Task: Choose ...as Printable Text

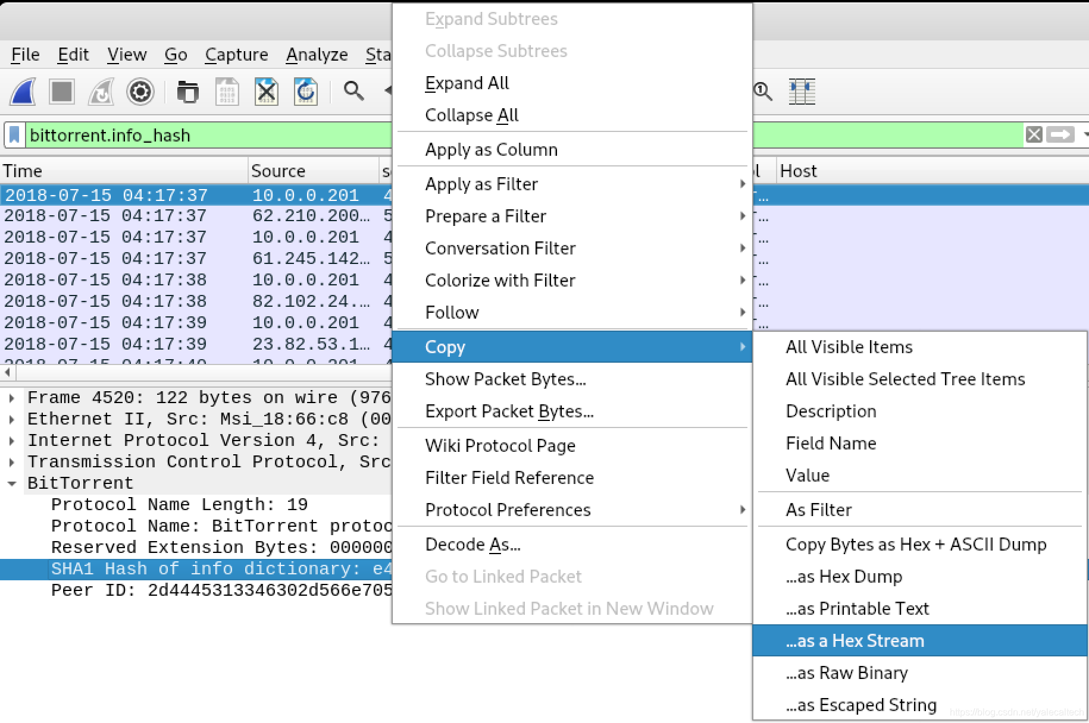Action: click(919, 609)
